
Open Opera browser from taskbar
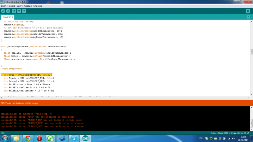click(x=39, y=138)
